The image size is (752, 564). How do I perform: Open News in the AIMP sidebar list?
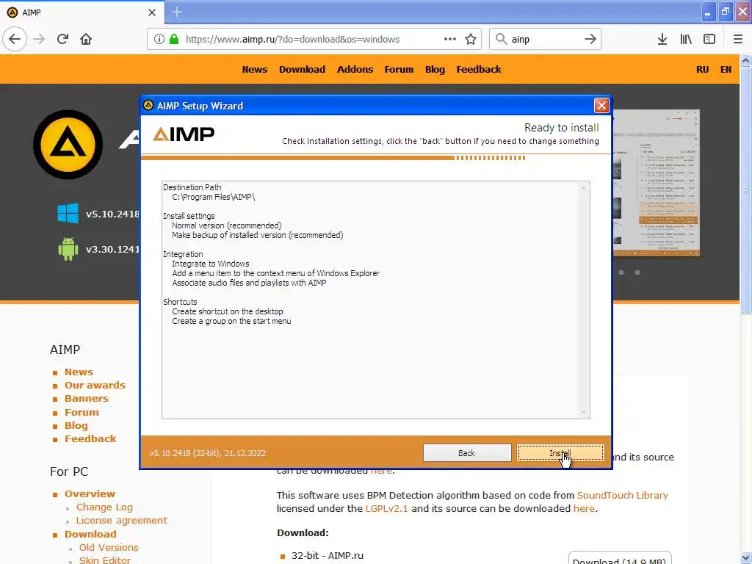79,372
